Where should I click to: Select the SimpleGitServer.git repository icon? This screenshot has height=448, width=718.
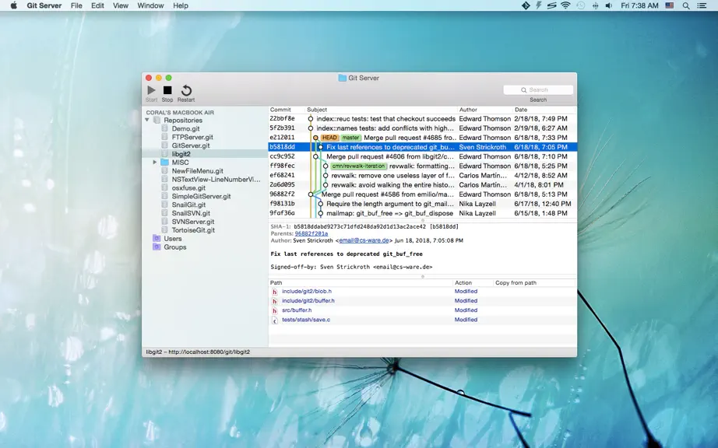[165, 196]
